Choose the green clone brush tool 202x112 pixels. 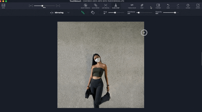(x=83, y=13)
